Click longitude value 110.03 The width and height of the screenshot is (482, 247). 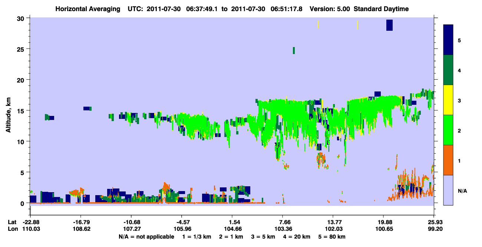[31, 229]
